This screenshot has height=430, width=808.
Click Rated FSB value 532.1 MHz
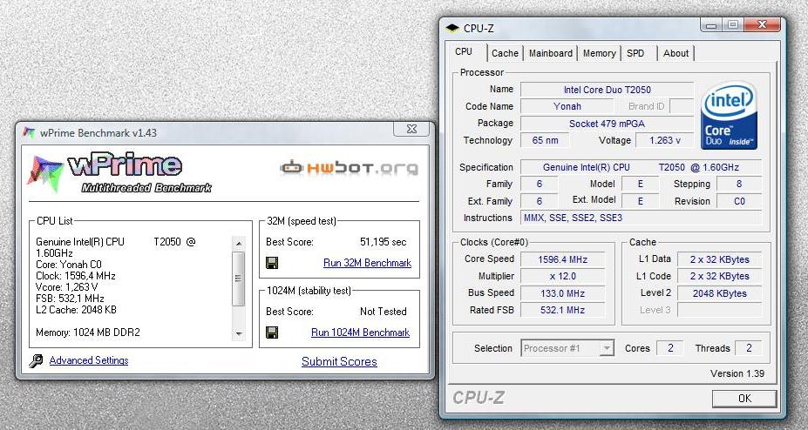tap(562, 310)
